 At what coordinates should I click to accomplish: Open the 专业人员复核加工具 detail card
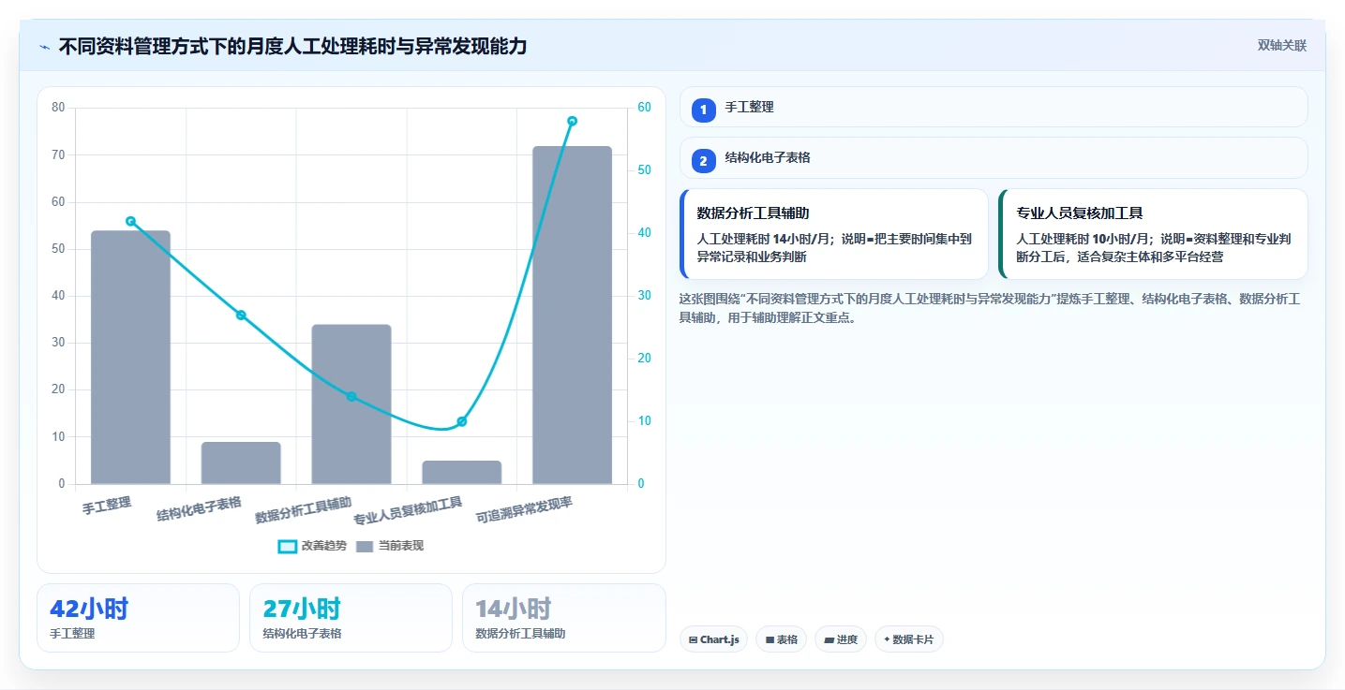pos(1153,234)
